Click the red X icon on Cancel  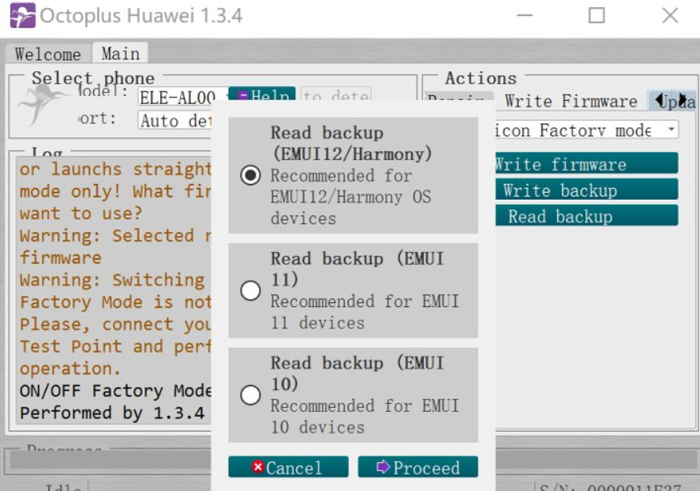(257, 467)
